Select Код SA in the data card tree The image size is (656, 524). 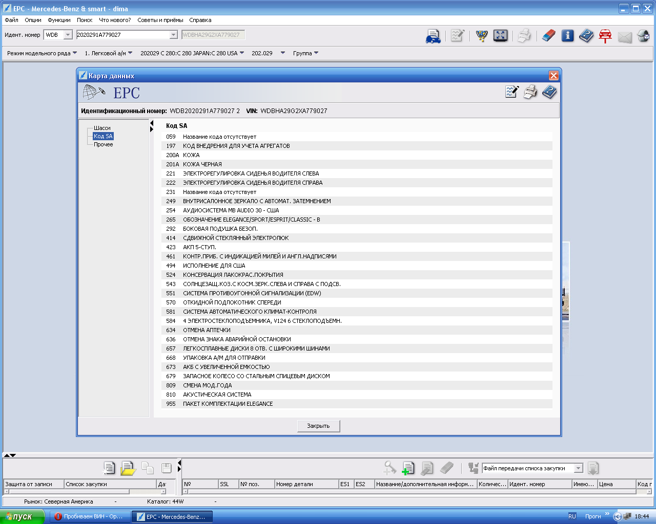coord(103,136)
